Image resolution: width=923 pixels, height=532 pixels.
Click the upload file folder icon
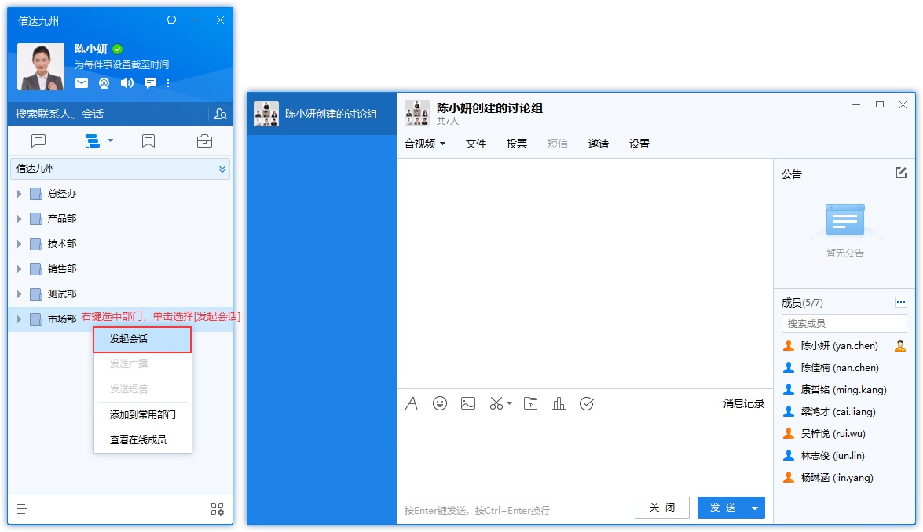(x=530, y=403)
